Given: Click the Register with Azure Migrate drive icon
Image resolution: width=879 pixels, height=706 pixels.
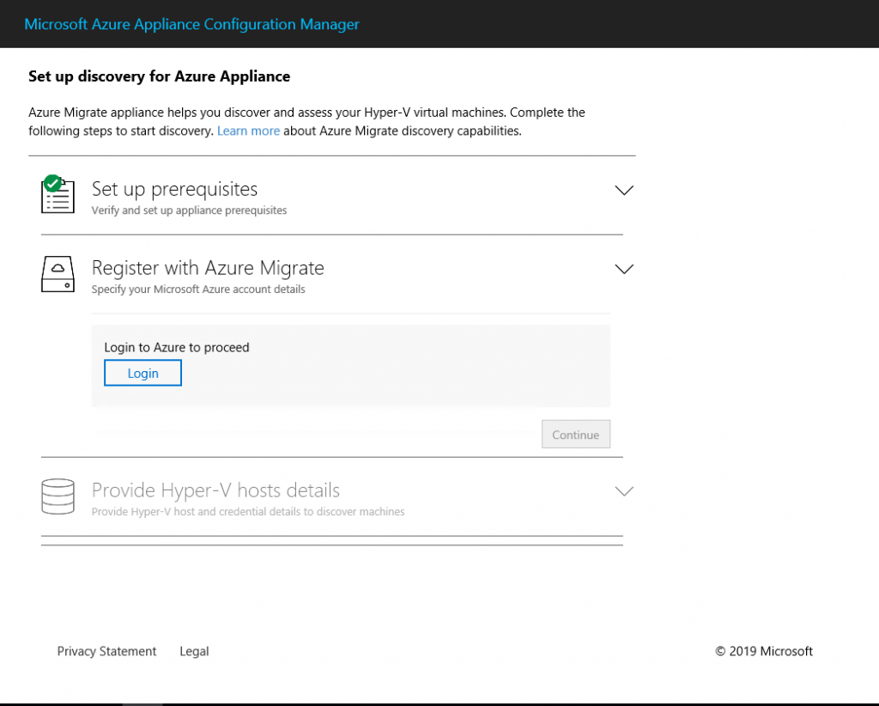Looking at the screenshot, I should point(58,274).
